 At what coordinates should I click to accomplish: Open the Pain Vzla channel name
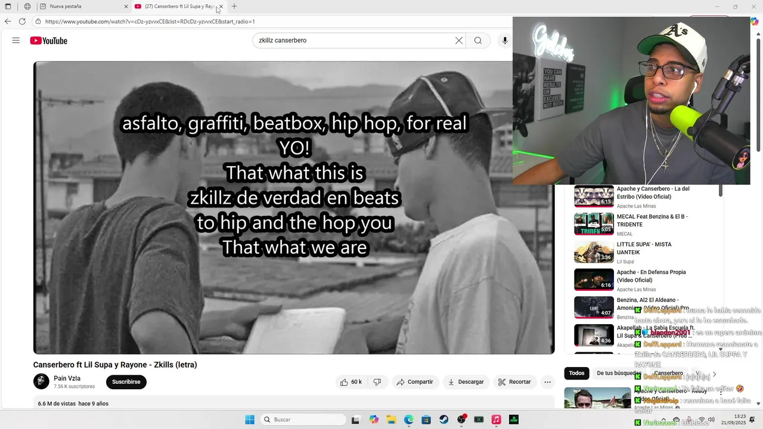67,378
